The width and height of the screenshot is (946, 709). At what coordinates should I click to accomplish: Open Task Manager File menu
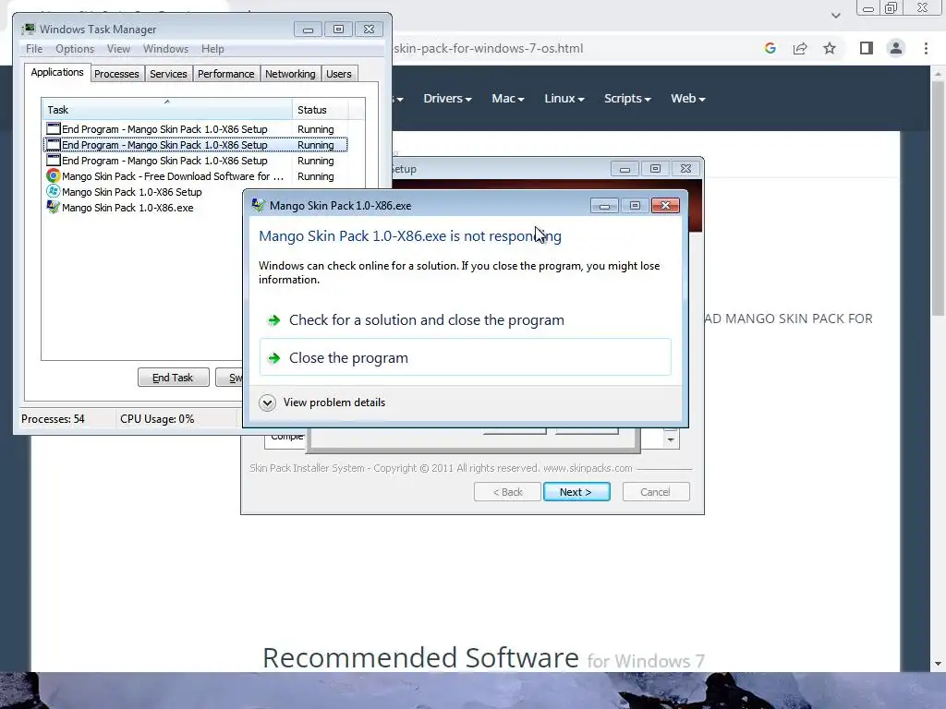pos(34,49)
